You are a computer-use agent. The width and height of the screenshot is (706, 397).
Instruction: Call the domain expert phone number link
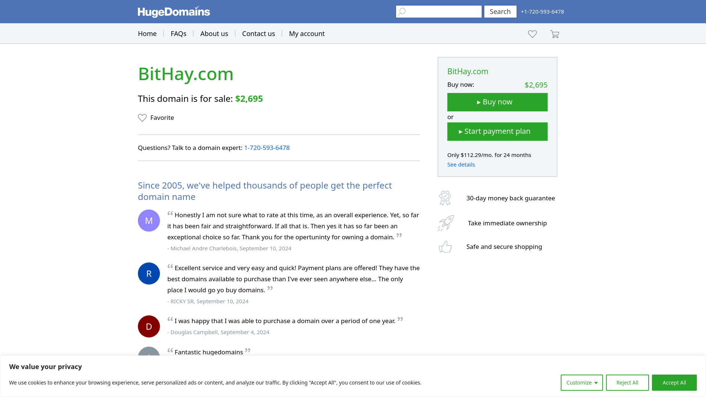[x=267, y=148]
